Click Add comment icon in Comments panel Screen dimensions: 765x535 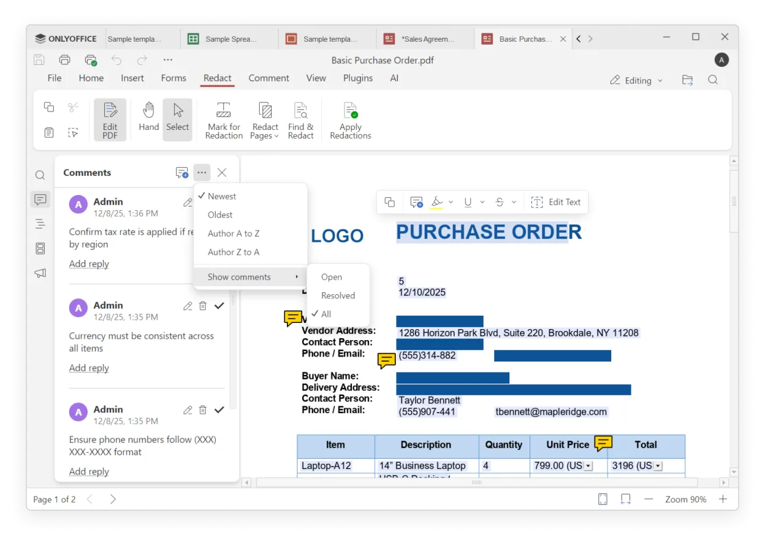point(182,173)
